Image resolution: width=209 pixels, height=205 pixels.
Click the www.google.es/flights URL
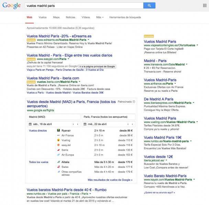click(40, 110)
